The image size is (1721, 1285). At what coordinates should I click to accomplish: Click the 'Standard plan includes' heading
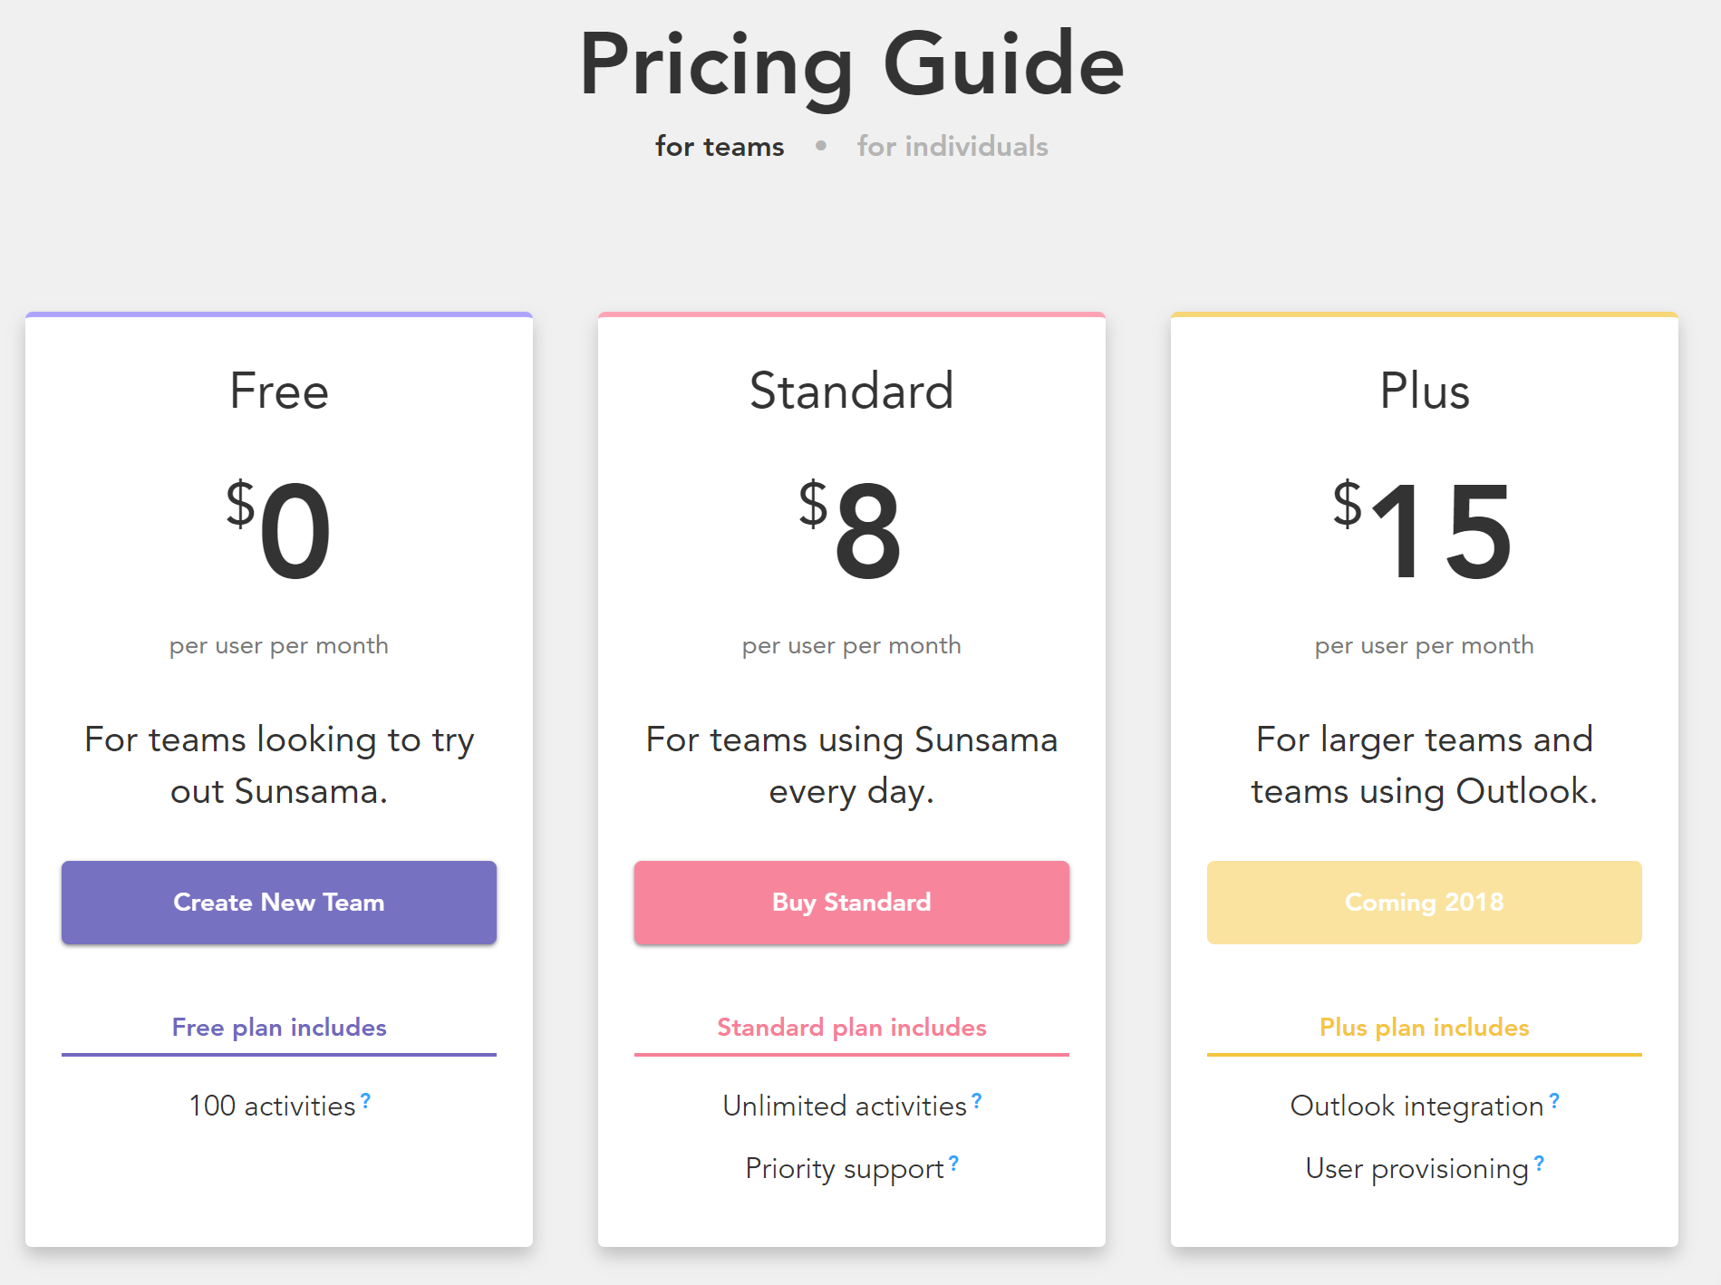(x=851, y=1028)
